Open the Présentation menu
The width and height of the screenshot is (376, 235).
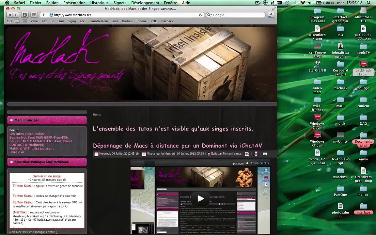tap(74, 3)
